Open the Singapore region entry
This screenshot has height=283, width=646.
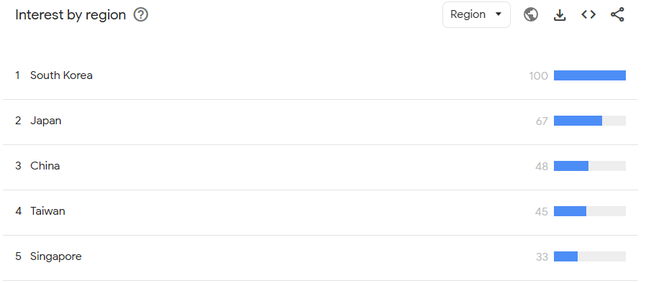coord(56,256)
